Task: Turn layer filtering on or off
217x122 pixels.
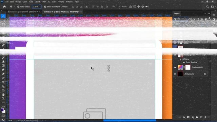Action: [x=210, y=18]
